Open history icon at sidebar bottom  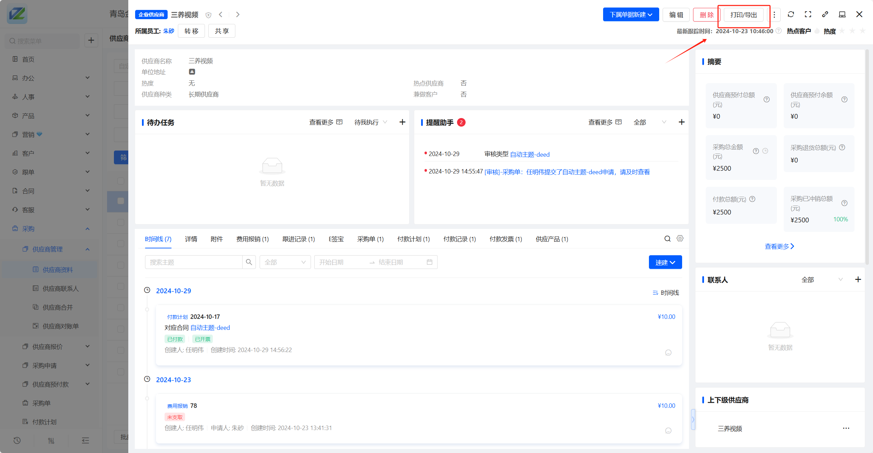17,440
